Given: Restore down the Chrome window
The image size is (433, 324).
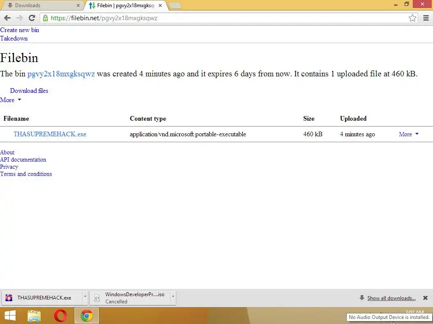Looking at the screenshot, I should [406, 4].
